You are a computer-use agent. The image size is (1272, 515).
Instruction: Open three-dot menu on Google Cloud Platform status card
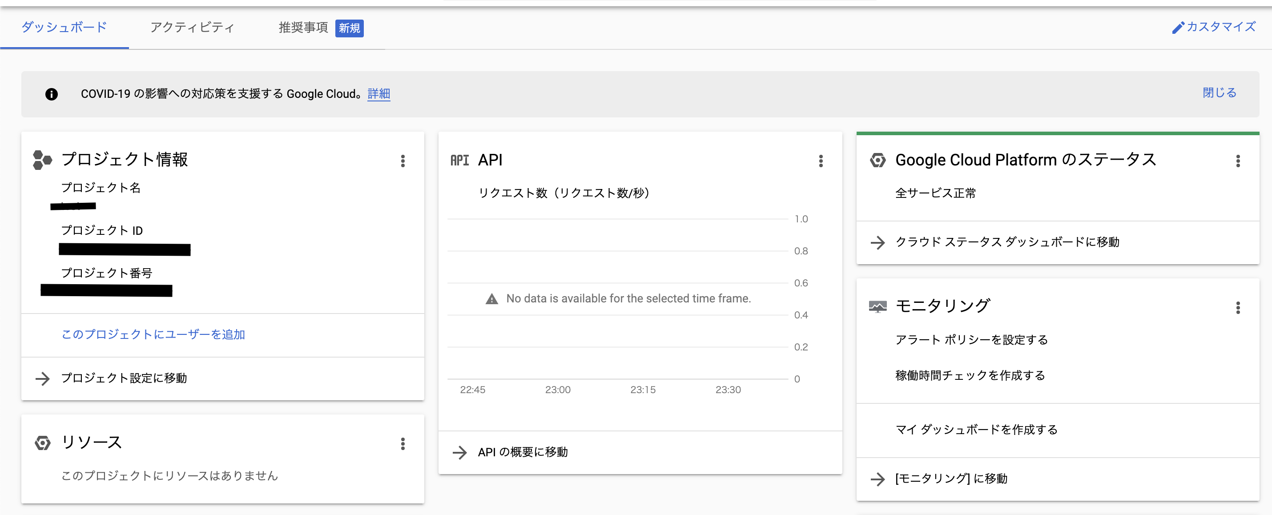tap(1237, 161)
